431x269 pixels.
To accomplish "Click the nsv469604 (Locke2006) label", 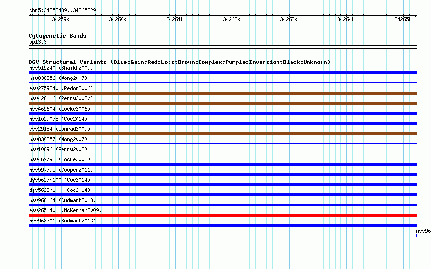I will click(x=60, y=109).
